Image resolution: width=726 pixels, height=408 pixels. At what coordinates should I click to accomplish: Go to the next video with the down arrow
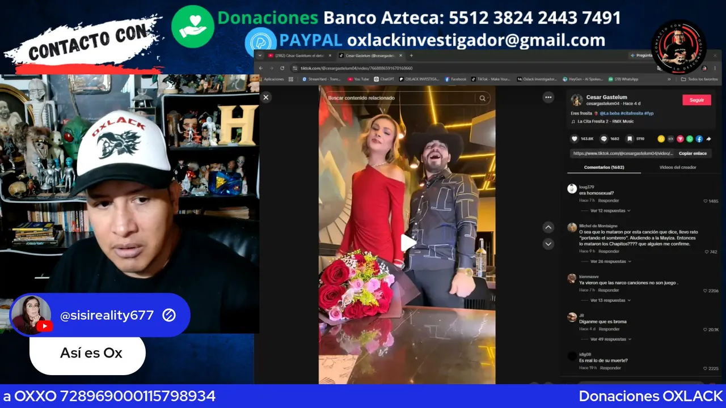point(548,244)
